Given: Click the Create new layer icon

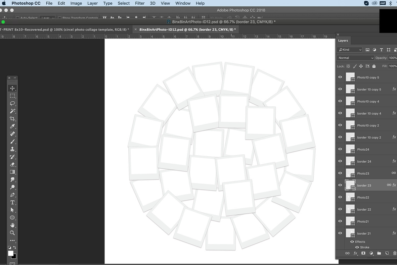Looking at the screenshot, I should [387, 253].
